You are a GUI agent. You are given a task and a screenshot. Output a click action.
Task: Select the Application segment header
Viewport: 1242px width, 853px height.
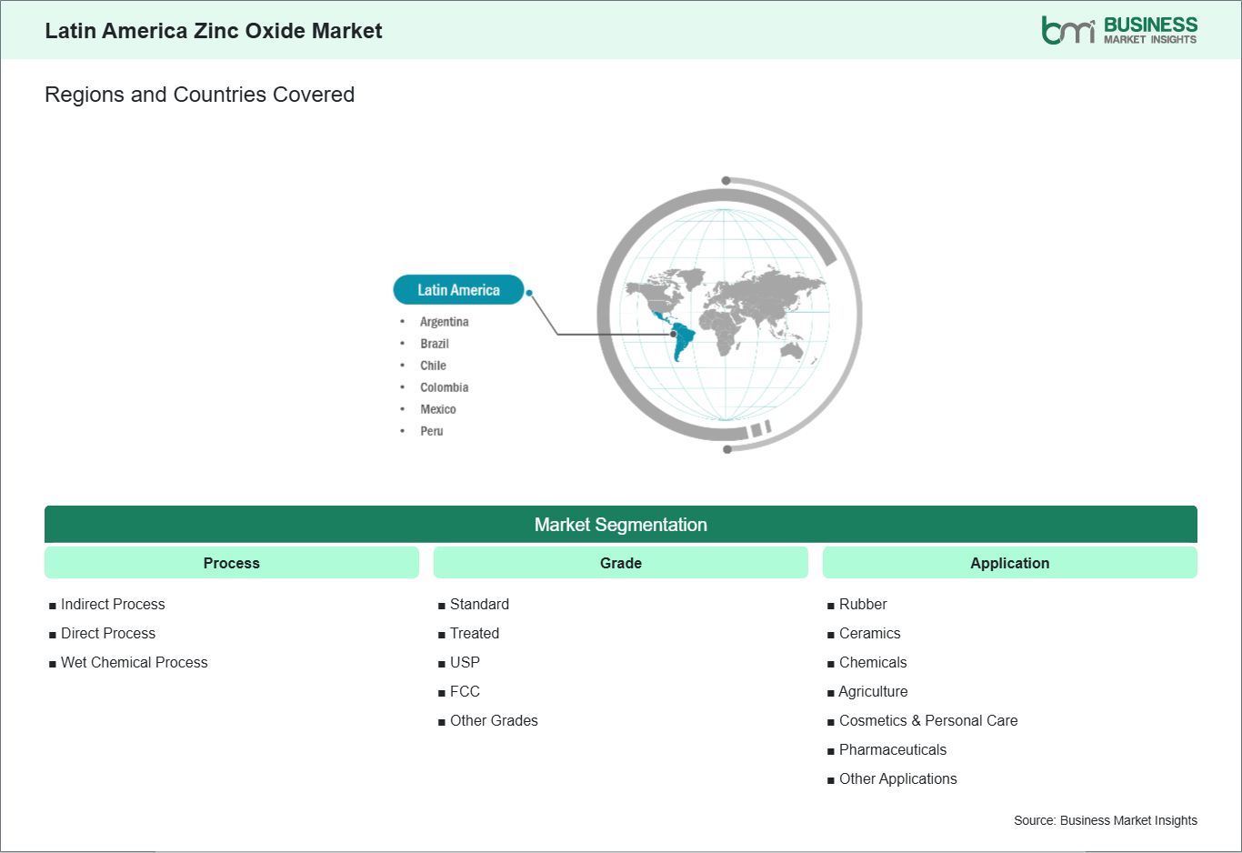1010,563
